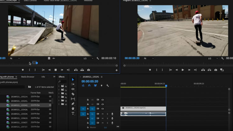The width and height of the screenshot is (233, 131).
Task: Select the Type tool
Action: click(x=73, y=114)
